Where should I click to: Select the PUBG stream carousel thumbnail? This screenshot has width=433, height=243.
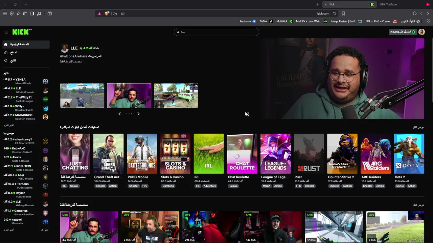coord(82,96)
